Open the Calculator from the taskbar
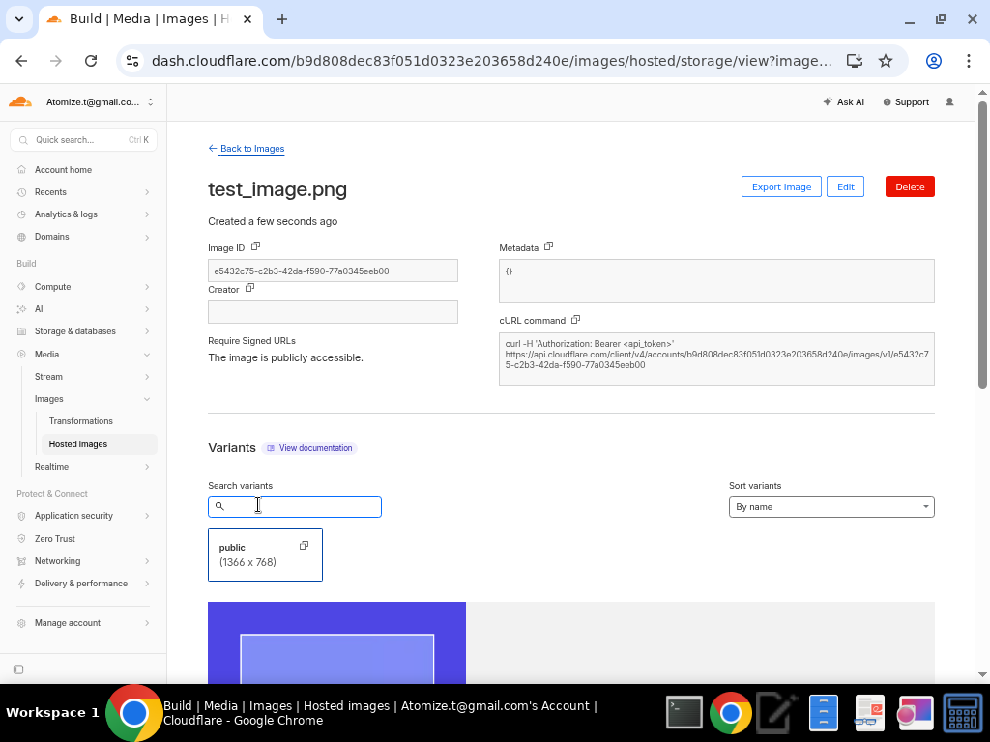990x742 pixels. pyautogui.click(x=962, y=712)
